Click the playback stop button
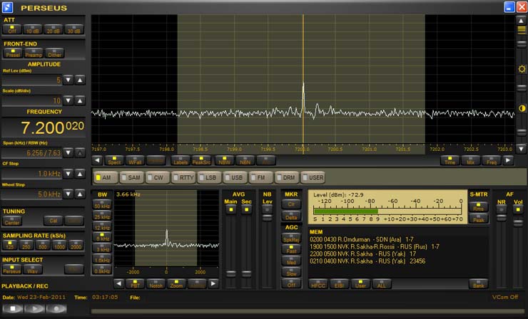The image size is (528, 319). (13, 308)
